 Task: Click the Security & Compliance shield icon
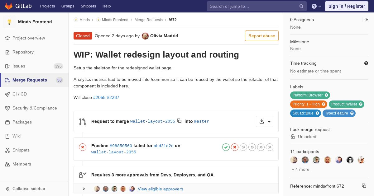click(x=7, y=108)
